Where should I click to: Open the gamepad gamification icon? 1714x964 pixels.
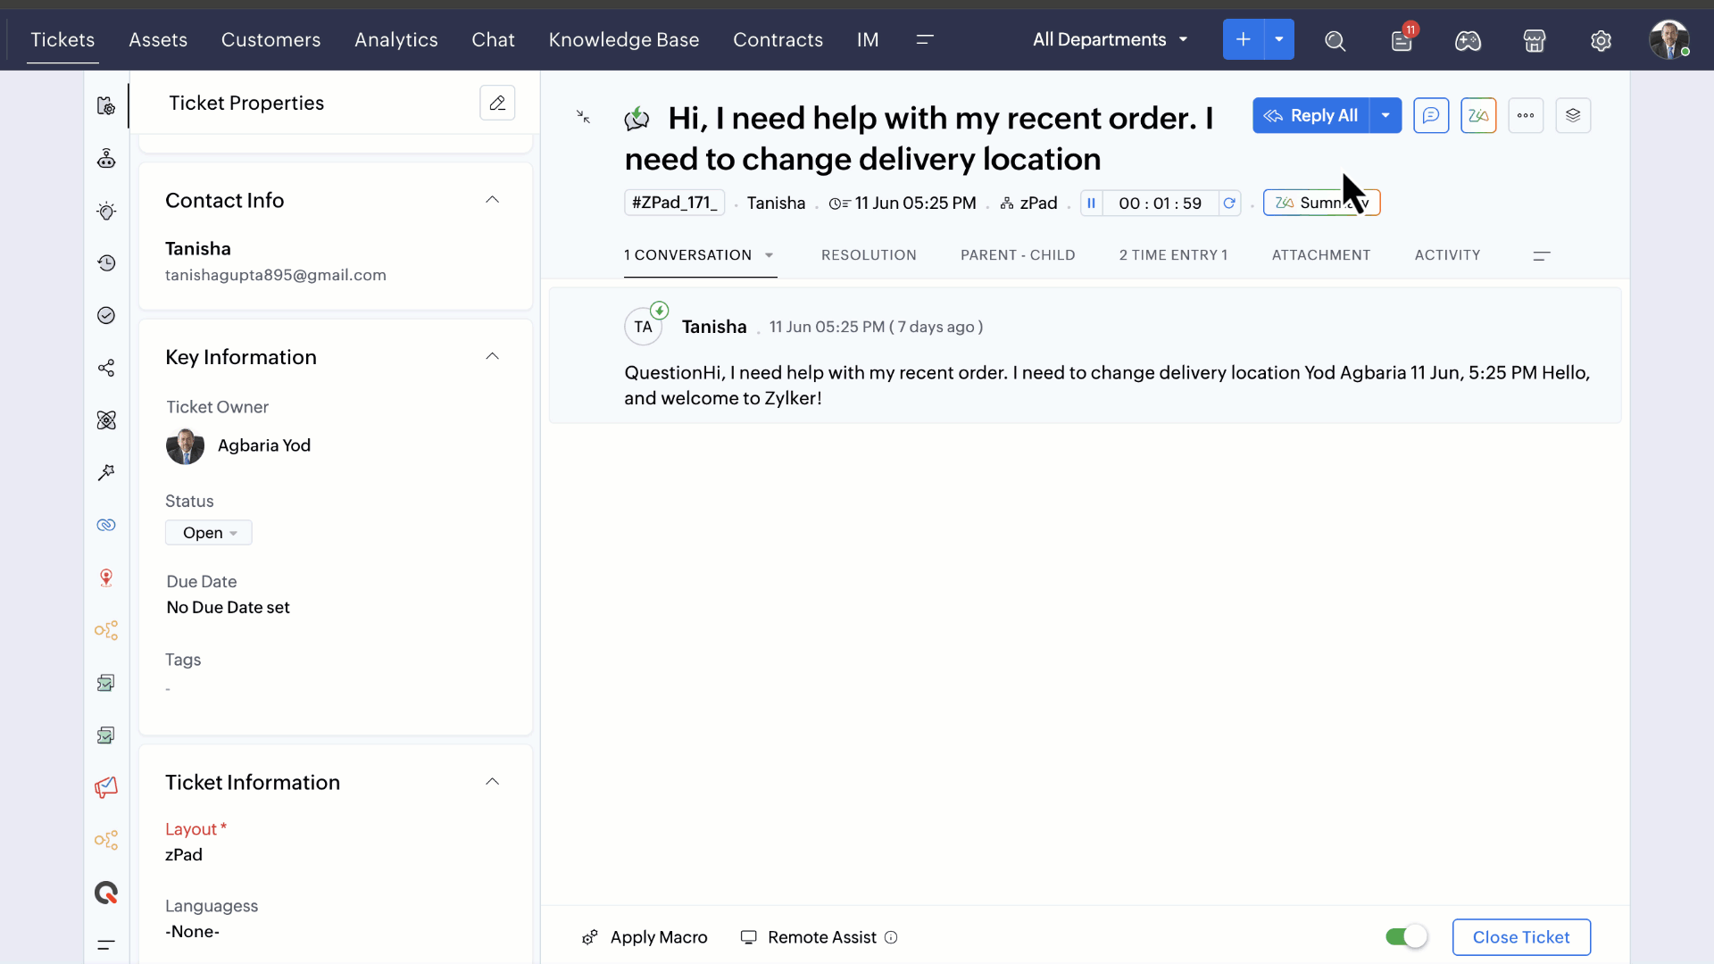point(1468,41)
